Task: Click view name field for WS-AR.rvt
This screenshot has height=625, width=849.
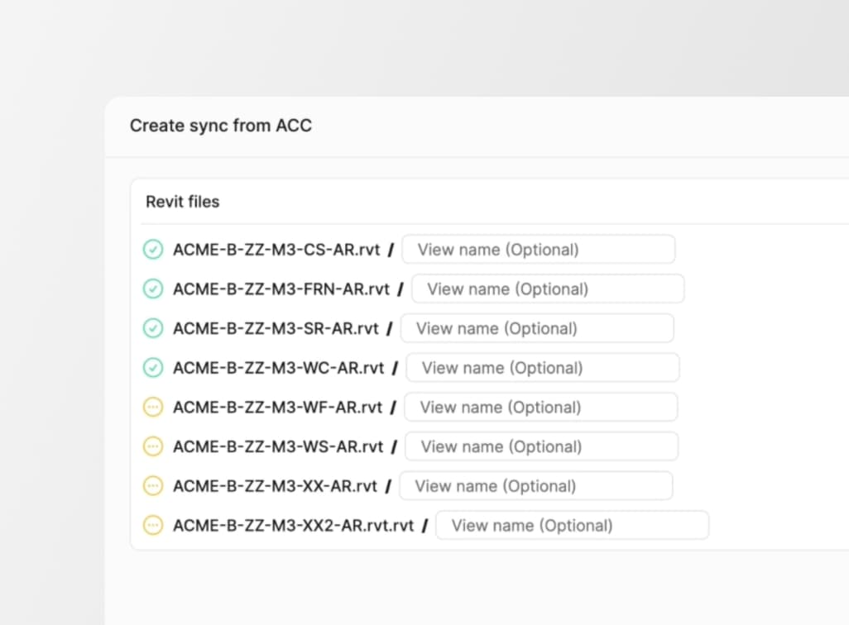Action: click(x=542, y=446)
